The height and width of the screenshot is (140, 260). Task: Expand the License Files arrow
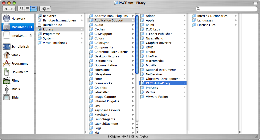236,25
